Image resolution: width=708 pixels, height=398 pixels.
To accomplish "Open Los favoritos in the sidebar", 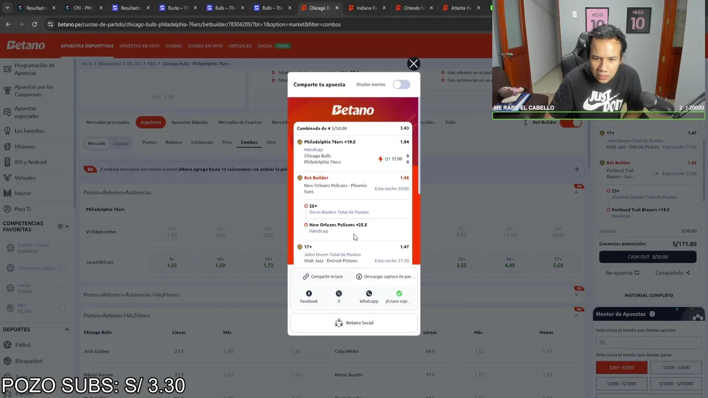I will [x=29, y=131].
